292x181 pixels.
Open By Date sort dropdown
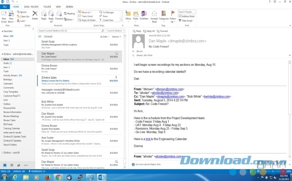click(x=105, y=37)
